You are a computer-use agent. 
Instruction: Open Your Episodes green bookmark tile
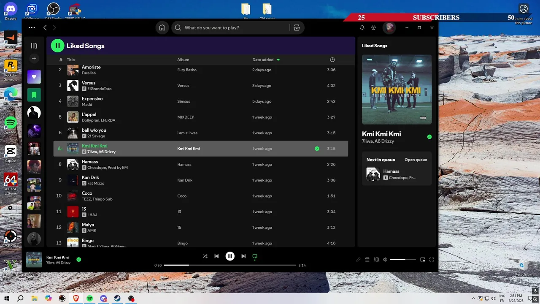34,95
